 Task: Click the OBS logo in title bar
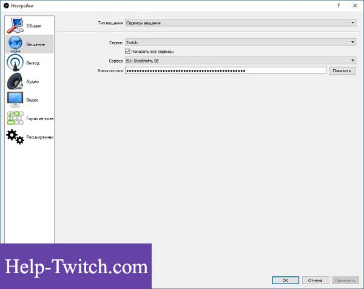5,5
